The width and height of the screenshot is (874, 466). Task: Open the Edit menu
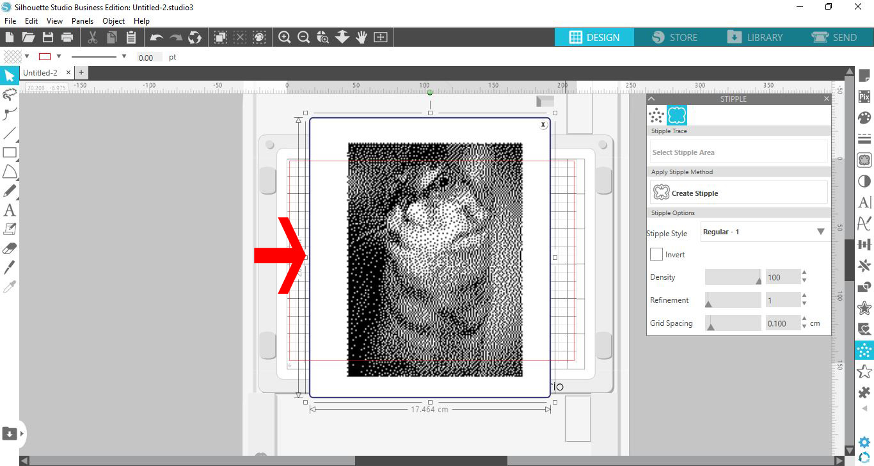31,21
